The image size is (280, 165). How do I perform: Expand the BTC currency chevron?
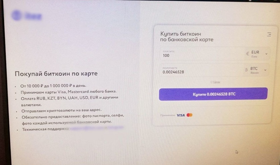click(x=265, y=70)
